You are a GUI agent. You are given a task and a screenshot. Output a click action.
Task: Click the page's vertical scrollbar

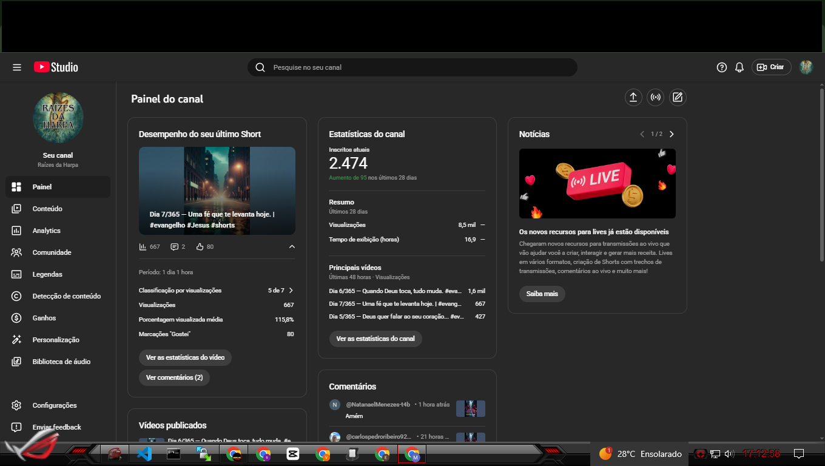[x=821, y=176]
